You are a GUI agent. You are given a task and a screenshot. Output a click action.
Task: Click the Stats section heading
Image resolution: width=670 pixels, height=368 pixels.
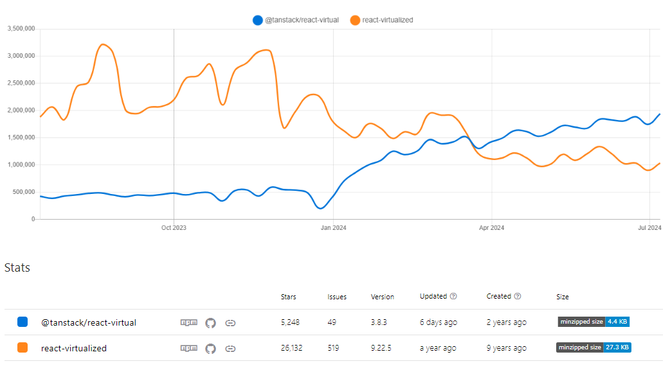point(17,268)
